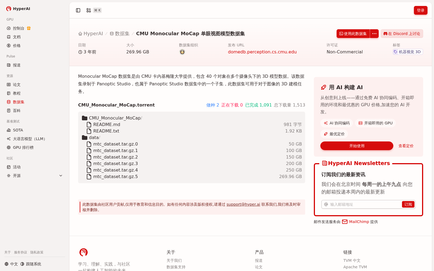Click README.txt file row
This screenshot has height=271, width=434.
click(192, 131)
